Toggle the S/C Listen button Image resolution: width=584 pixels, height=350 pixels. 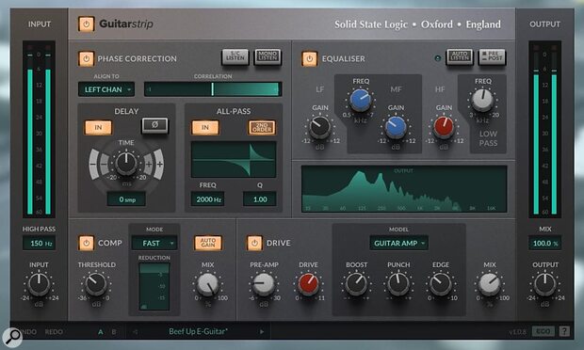coord(235,56)
